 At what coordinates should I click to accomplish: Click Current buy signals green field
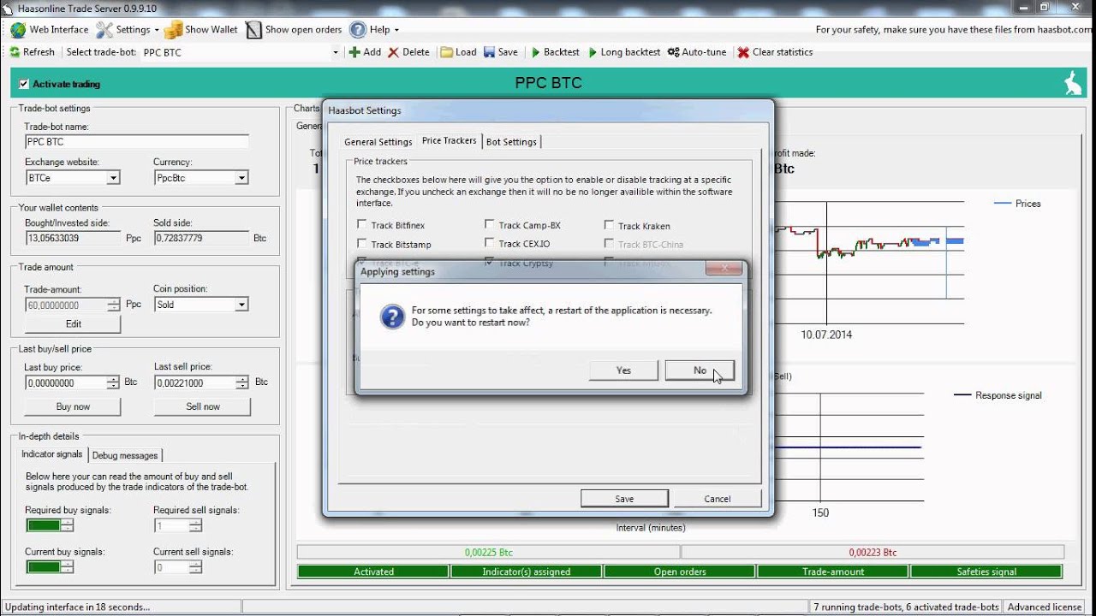[44, 566]
